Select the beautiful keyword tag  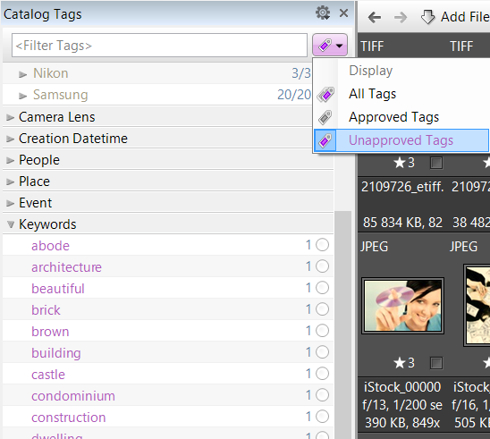click(x=58, y=289)
